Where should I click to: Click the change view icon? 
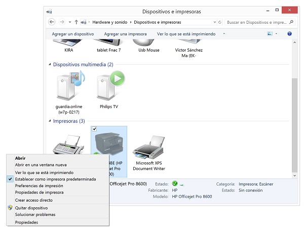(x=270, y=34)
